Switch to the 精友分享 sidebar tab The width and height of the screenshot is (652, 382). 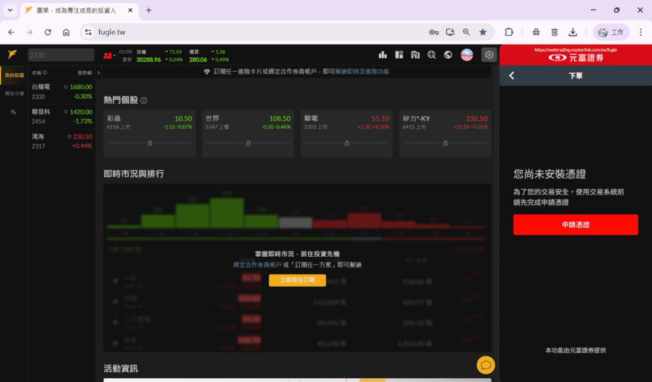coord(14,93)
